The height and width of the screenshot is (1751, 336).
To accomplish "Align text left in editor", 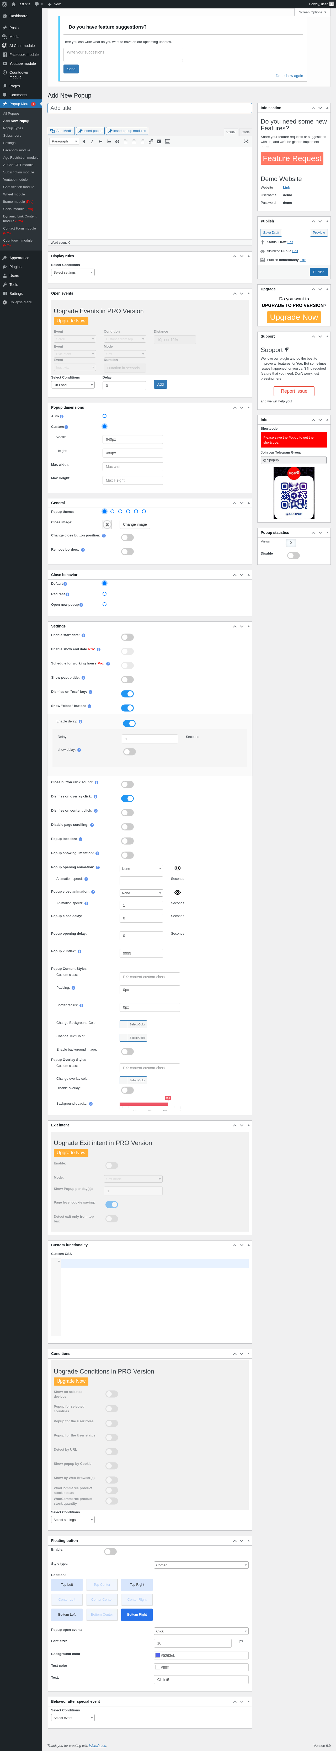I will tap(126, 141).
